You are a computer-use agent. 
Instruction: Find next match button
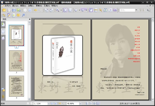pyautogui.click(x=144, y=10)
